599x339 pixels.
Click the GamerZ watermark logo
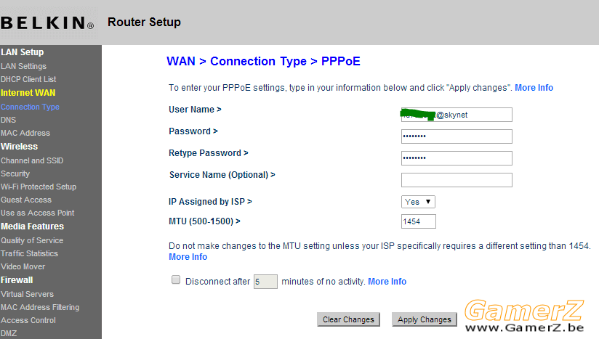(524, 316)
